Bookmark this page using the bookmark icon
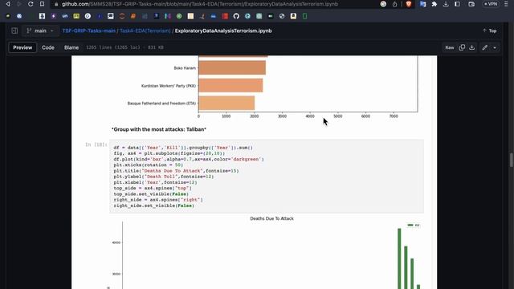The height and width of the screenshot is (289, 514). (42, 4)
